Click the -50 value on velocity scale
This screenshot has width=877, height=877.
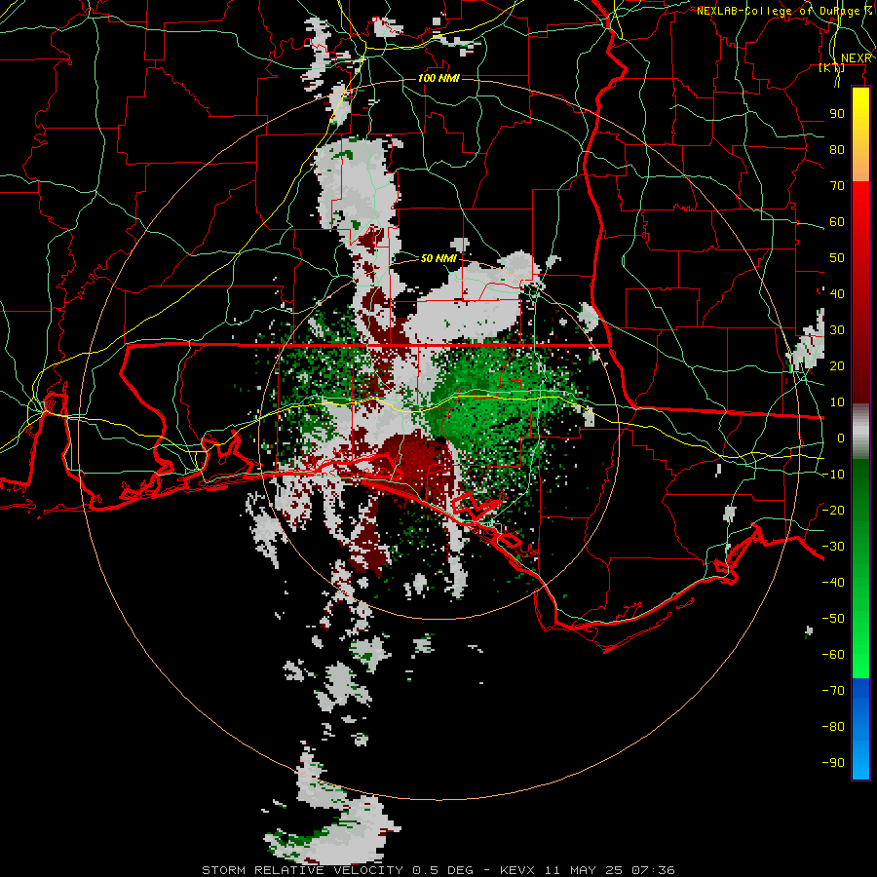pyautogui.click(x=833, y=619)
